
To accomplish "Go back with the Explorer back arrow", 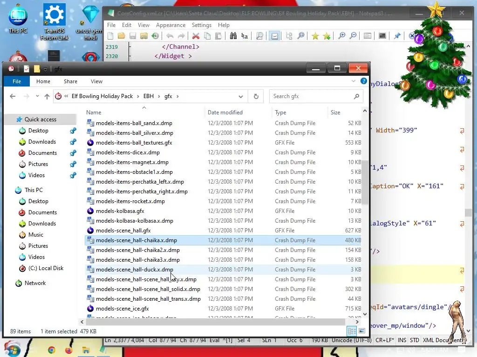I will point(13,96).
